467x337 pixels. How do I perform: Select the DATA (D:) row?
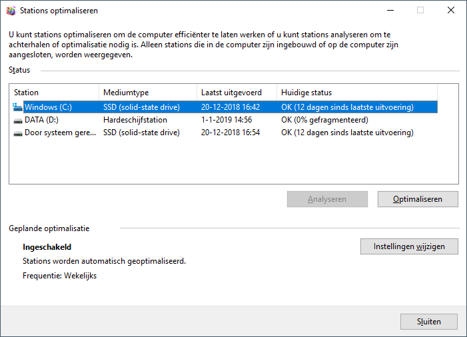tap(225, 120)
